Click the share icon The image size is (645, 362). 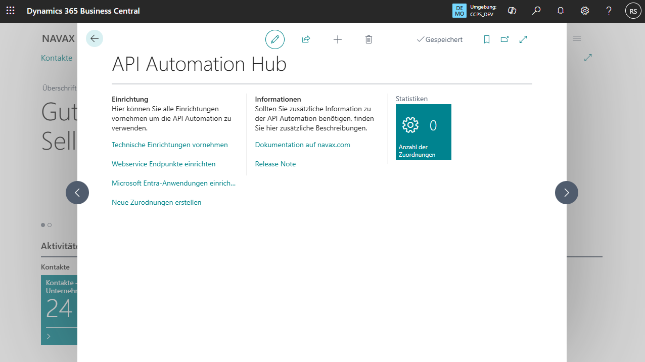pos(306,39)
